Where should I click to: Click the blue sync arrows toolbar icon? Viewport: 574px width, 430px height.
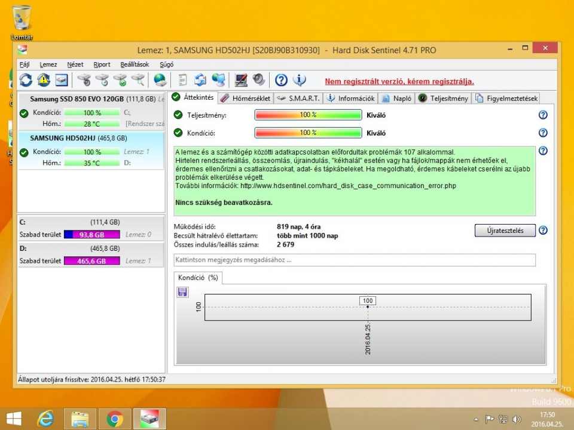point(200,79)
